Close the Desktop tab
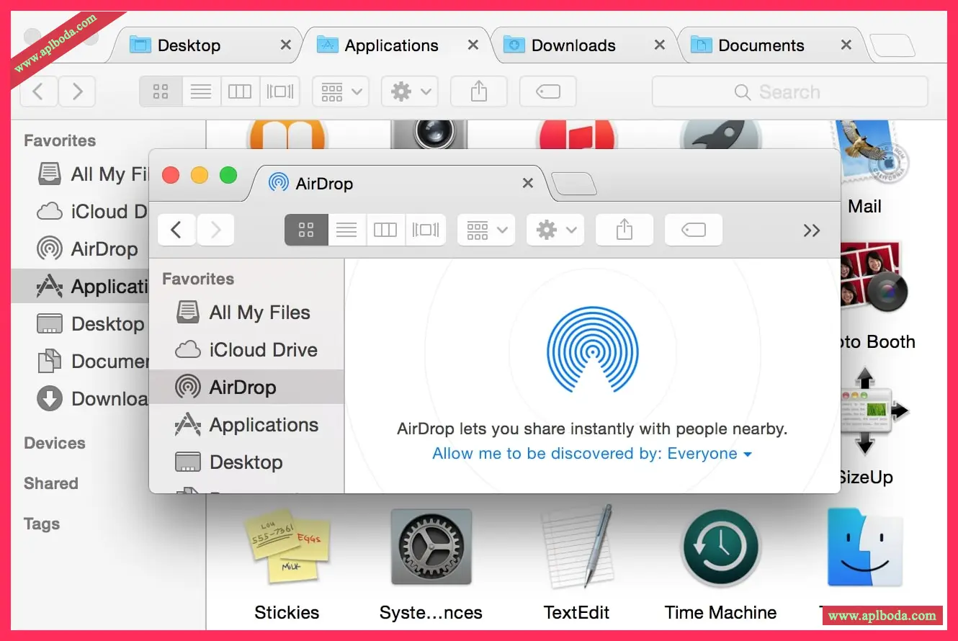Screen dimensions: 958x641 point(286,45)
